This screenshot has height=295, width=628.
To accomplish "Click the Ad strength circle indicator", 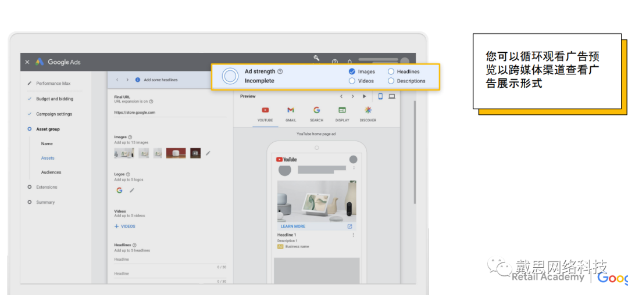I will click(230, 76).
